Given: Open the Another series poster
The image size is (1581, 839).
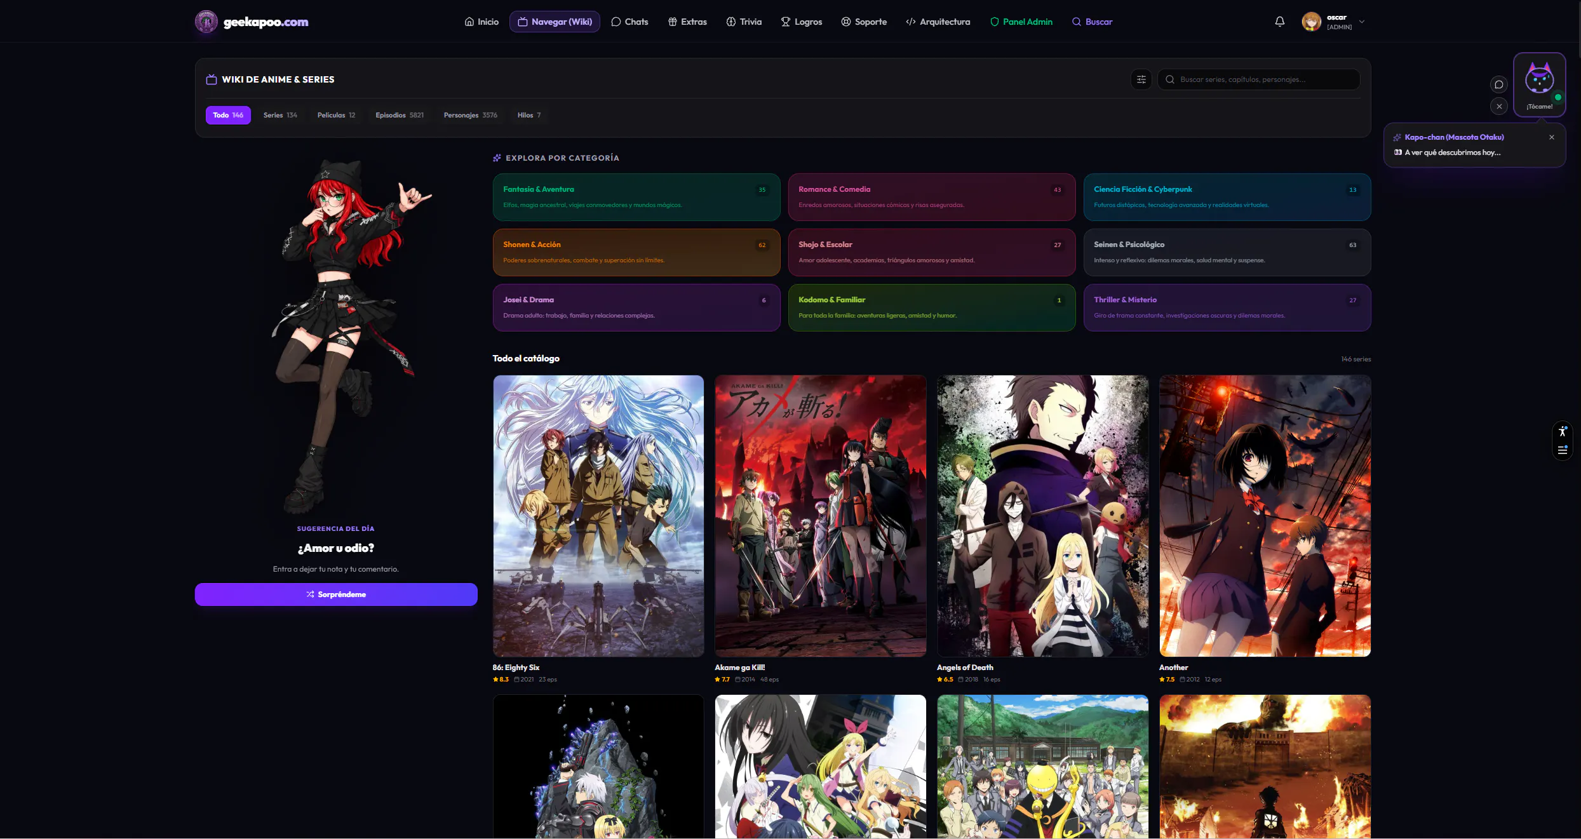Looking at the screenshot, I should [1265, 516].
